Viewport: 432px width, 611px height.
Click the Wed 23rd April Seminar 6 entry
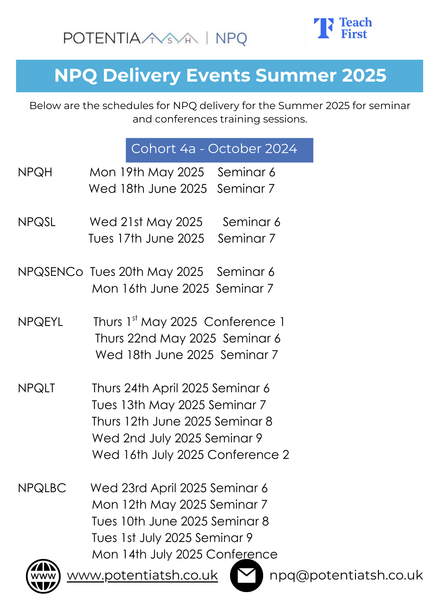point(179,488)
